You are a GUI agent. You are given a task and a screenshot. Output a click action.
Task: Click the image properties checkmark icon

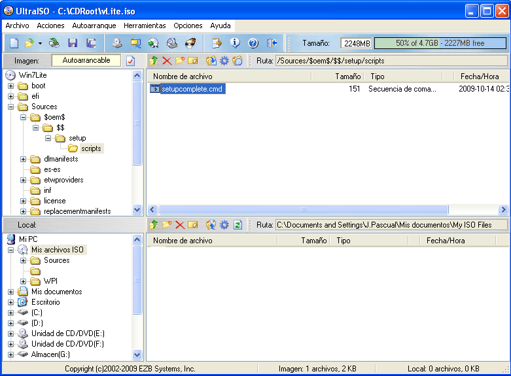coord(130,61)
